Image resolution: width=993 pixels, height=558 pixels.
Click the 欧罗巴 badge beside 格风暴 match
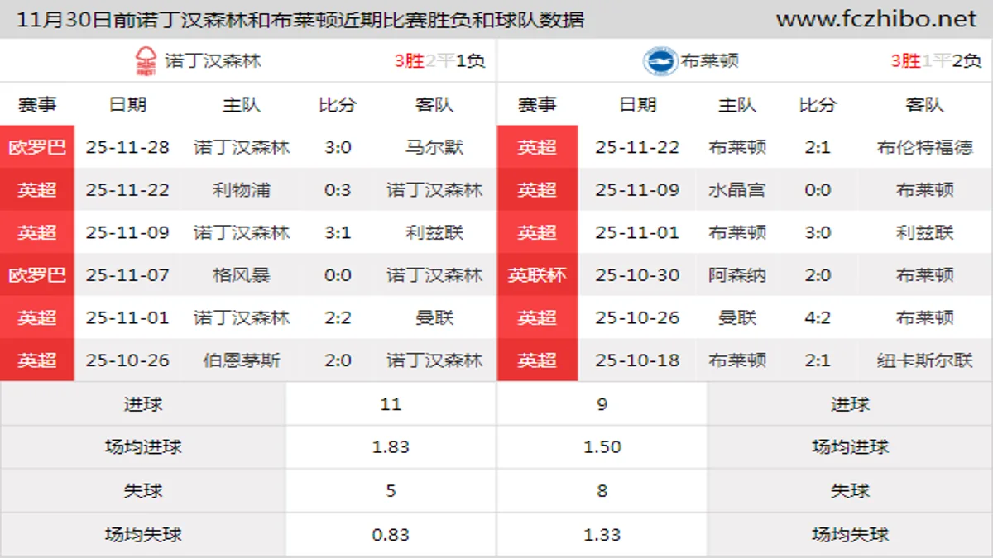click(x=37, y=274)
